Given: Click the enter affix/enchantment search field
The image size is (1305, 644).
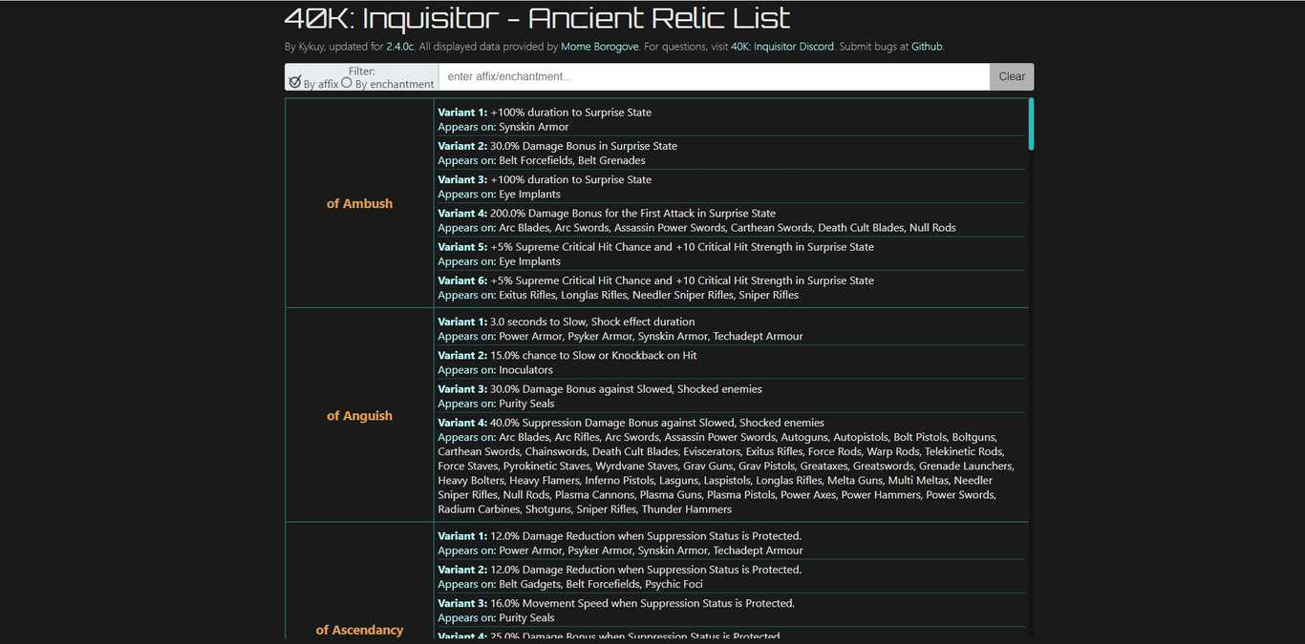Looking at the screenshot, I should (714, 76).
